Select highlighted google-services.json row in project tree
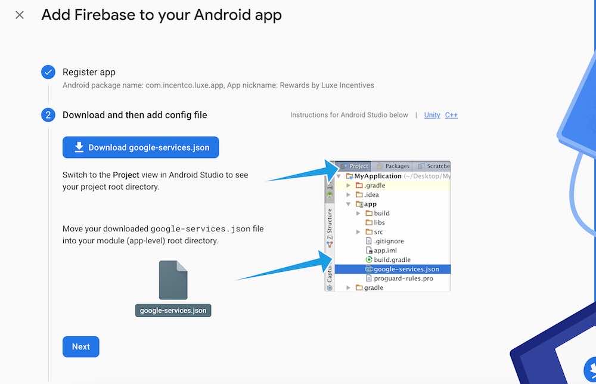Viewport: 596px width, 384px height. [393, 269]
